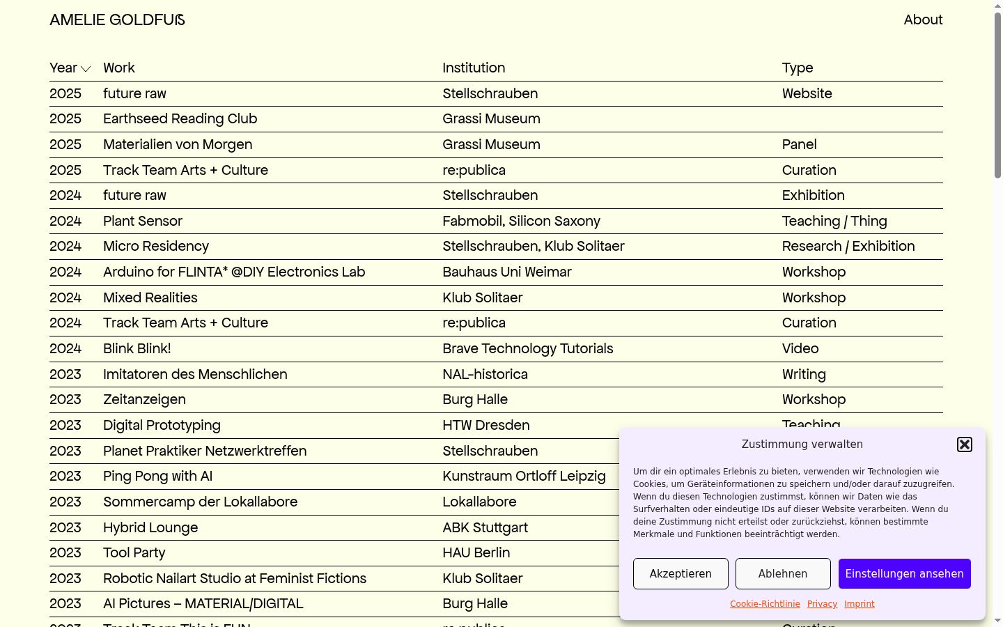
Task: Click the 'Exhibition' type in the 2024 future raw row
Action: [x=813, y=196]
